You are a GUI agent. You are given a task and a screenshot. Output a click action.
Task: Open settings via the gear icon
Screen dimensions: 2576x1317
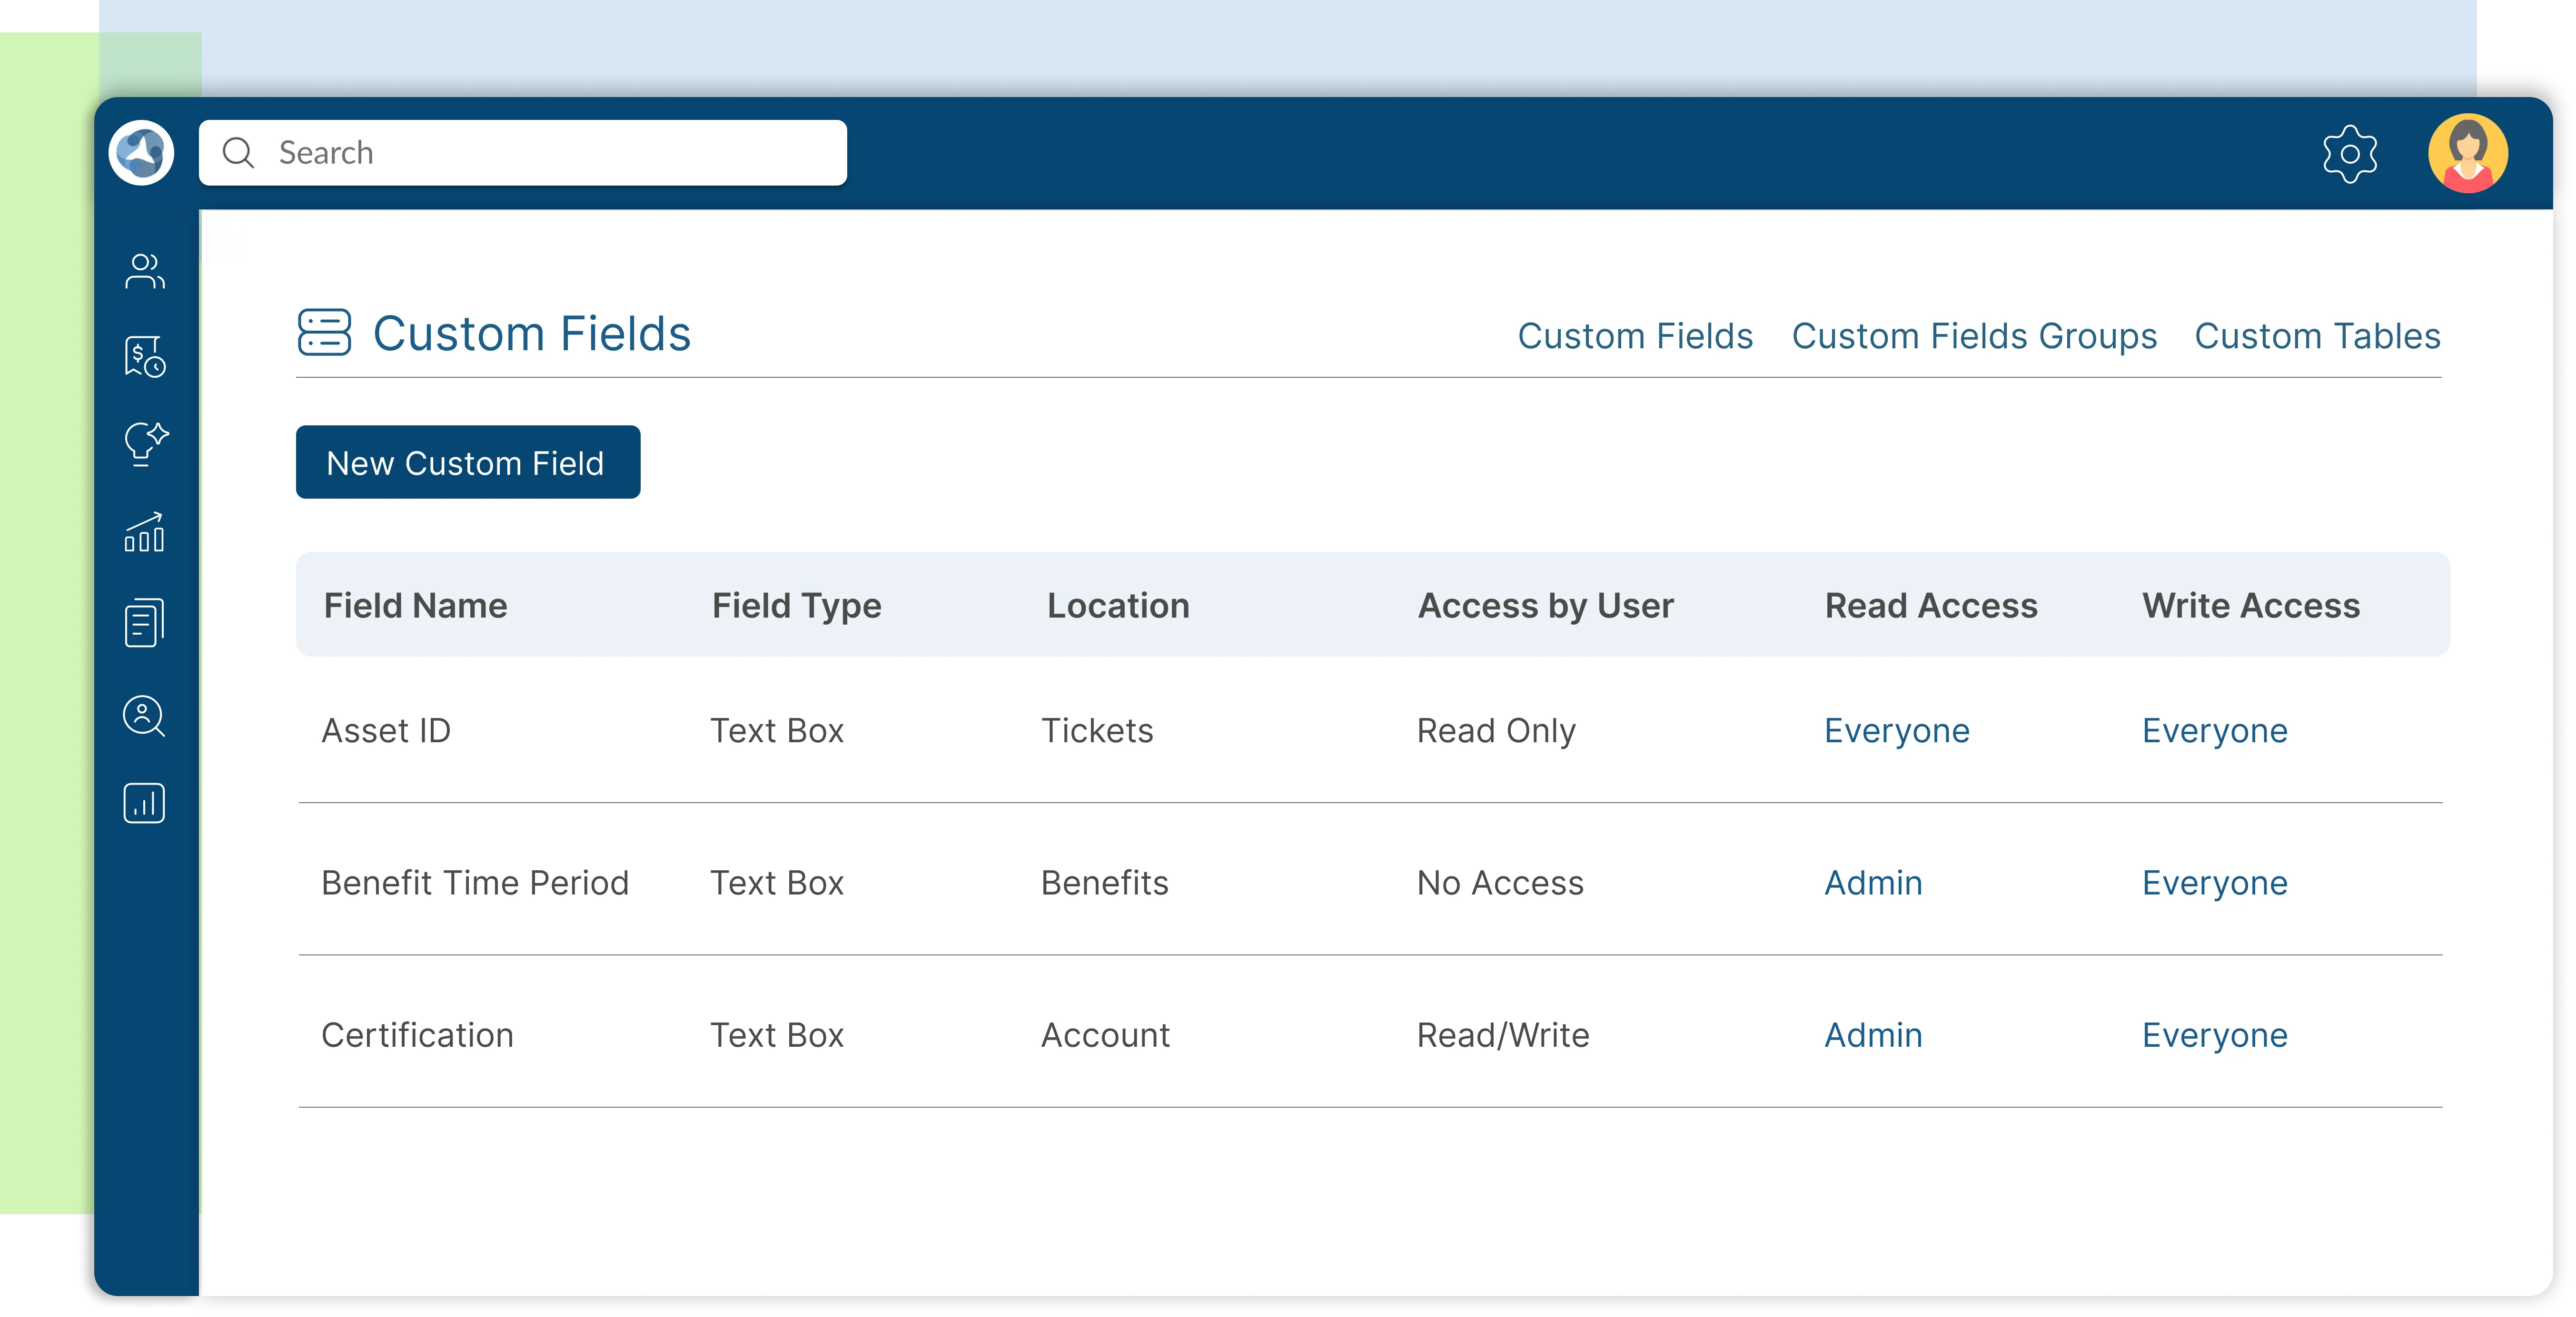tap(2349, 154)
